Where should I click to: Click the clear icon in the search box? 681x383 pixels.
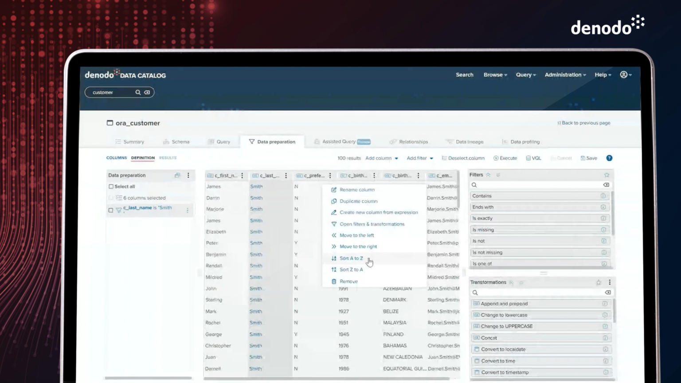point(147,92)
